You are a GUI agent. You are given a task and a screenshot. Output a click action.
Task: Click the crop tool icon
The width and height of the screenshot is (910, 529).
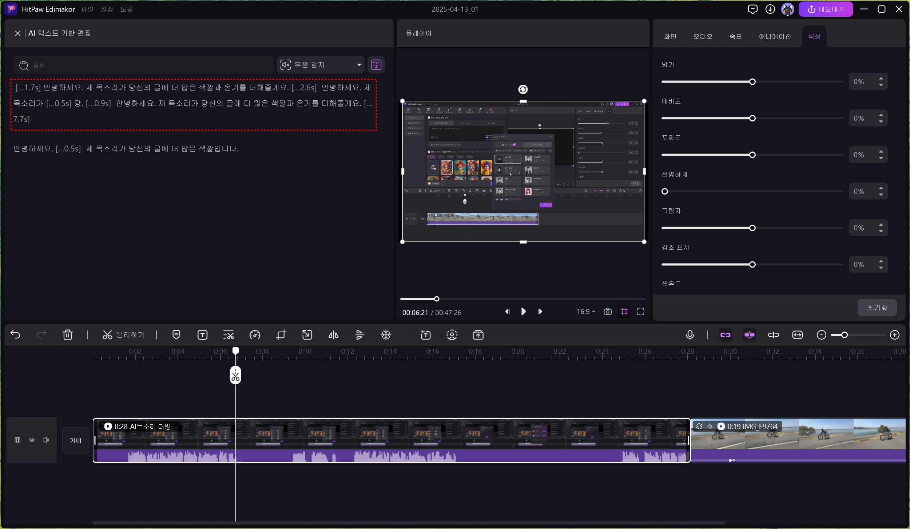coord(281,335)
